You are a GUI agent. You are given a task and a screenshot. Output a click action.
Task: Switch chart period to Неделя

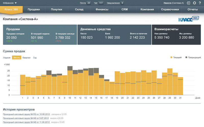pos(7,58)
